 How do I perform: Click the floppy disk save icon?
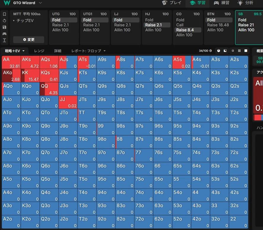4,27
